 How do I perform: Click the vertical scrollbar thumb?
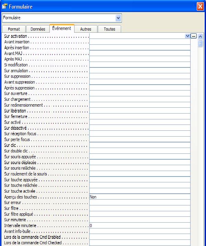pyautogui.click(x=200, y=43)
